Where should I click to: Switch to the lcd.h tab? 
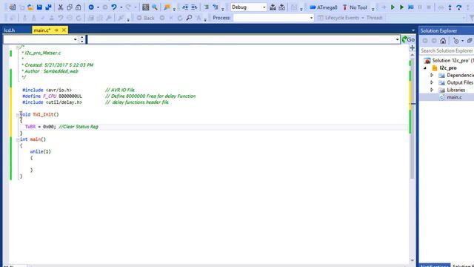coord(10,30)
